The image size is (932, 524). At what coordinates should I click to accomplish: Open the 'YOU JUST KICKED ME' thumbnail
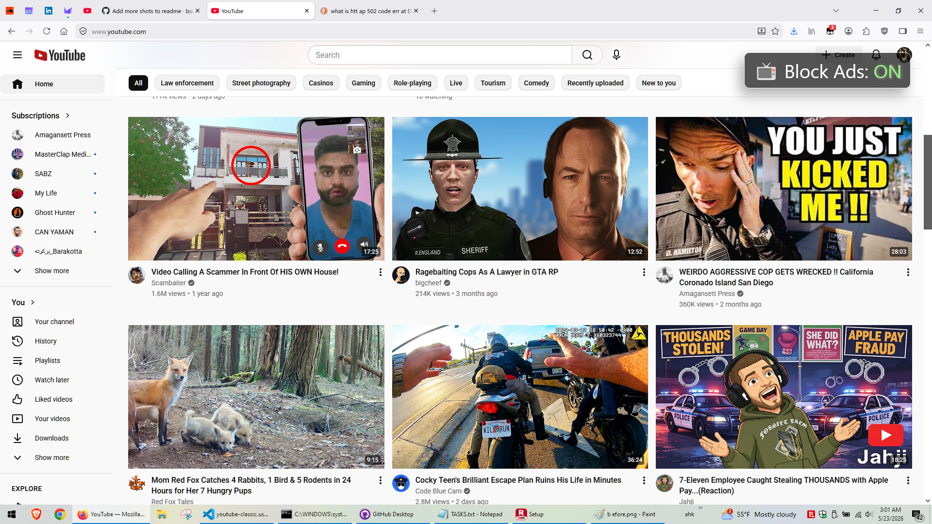tap(784, 189)
